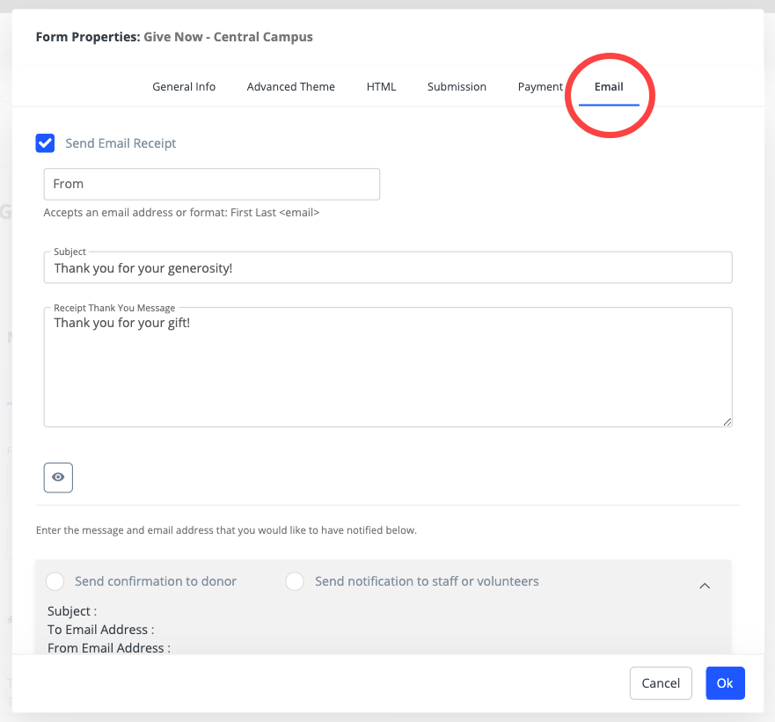
Task: Enable Send notification to staff or volunteers
Action: (295, 581)
